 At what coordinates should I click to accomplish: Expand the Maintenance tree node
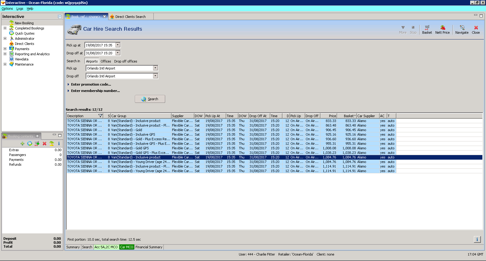(5, 64)
